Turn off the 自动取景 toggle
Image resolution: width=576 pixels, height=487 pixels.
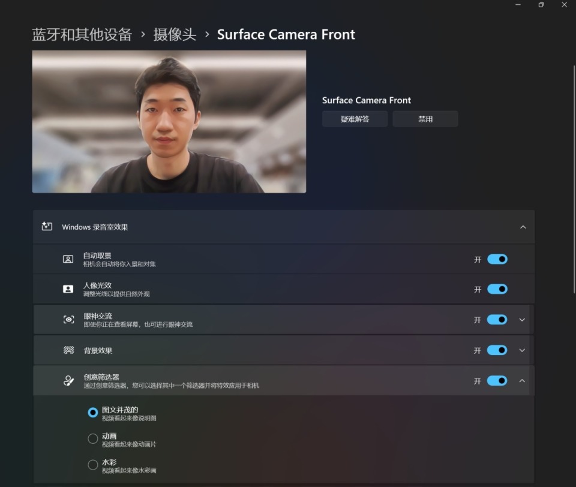pyautogui.click(x=497, y=259)
